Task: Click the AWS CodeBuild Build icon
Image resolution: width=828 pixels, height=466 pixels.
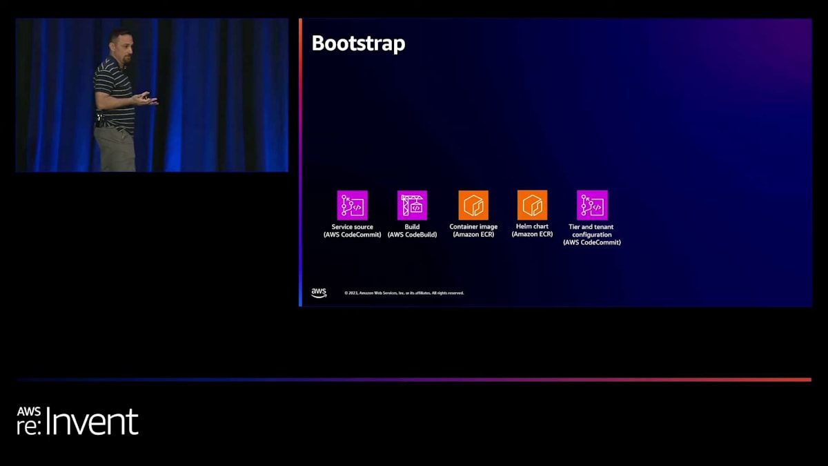Action: (412, 205)
